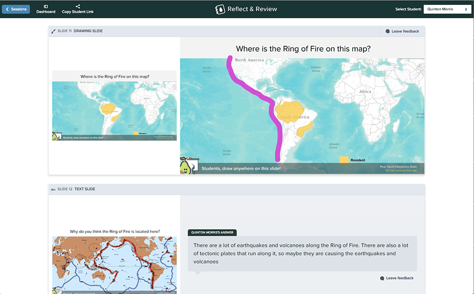Click the Pear Deck logo in header

pos(220,9)
